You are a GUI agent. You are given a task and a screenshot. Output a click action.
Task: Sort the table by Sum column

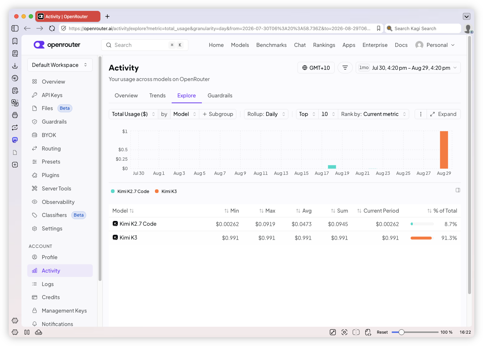click(339, 211)
